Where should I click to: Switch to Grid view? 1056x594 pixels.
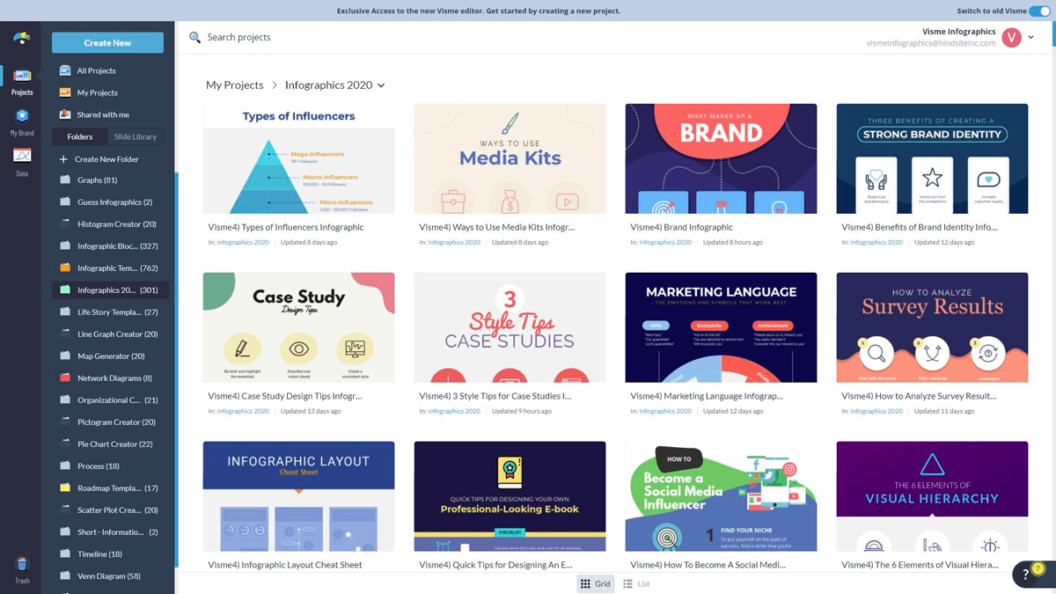coord(596,583)
